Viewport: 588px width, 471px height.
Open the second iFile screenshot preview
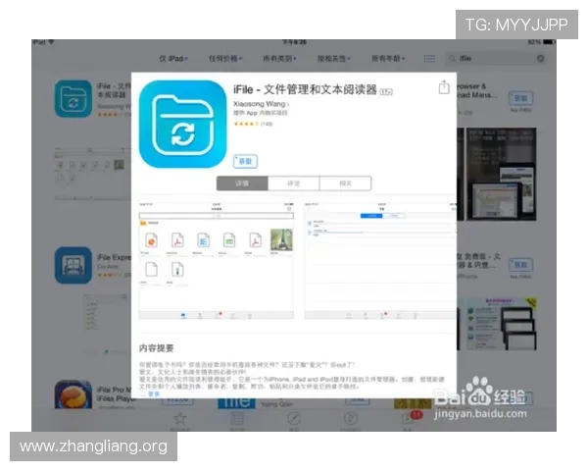(x=380, y=261)
